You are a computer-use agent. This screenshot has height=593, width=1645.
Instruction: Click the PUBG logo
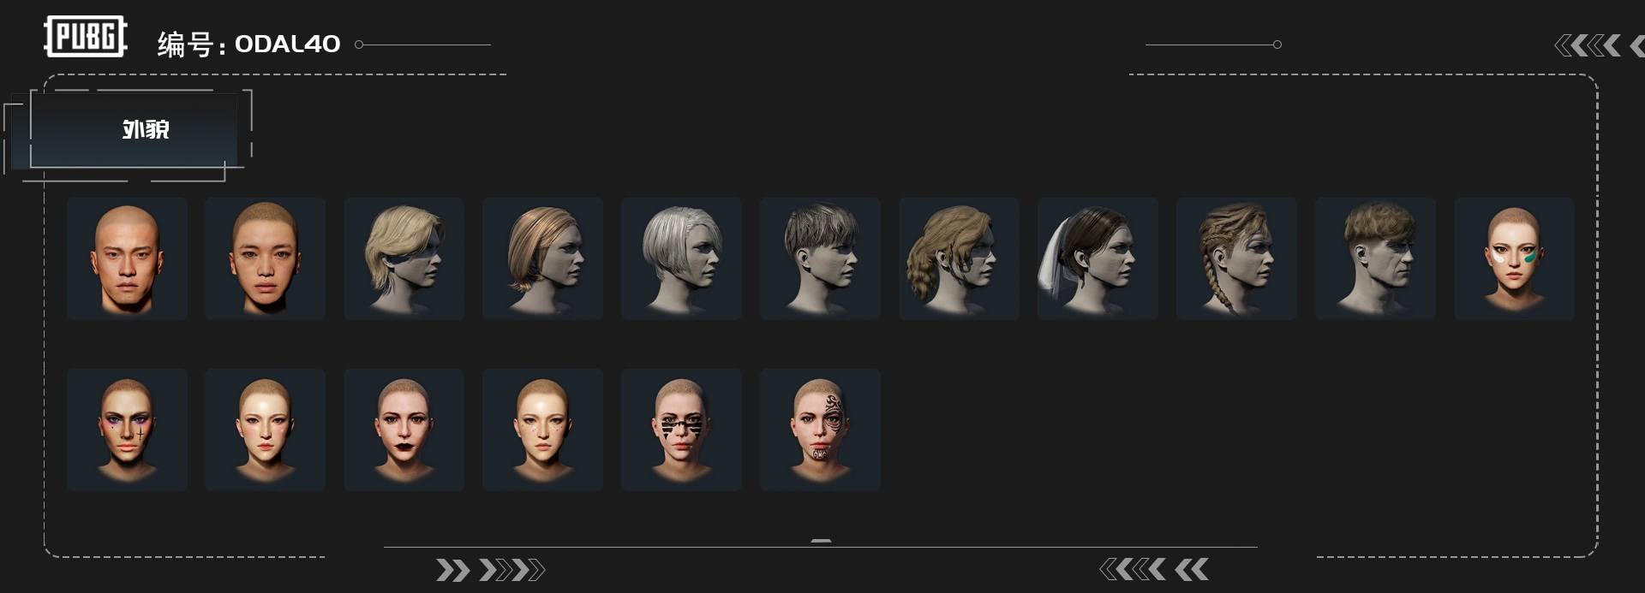[x=86, y=37]
